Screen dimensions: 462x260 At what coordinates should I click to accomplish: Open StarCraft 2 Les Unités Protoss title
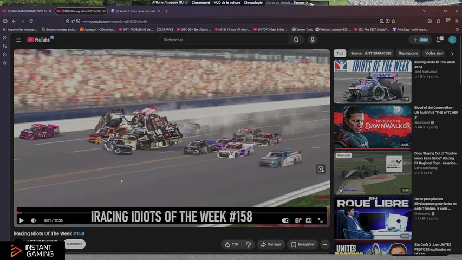tap(433, 249)
